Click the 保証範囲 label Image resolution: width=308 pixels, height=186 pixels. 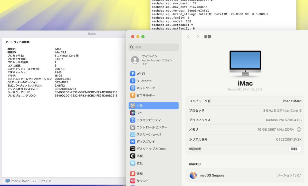tap(195, 149)
